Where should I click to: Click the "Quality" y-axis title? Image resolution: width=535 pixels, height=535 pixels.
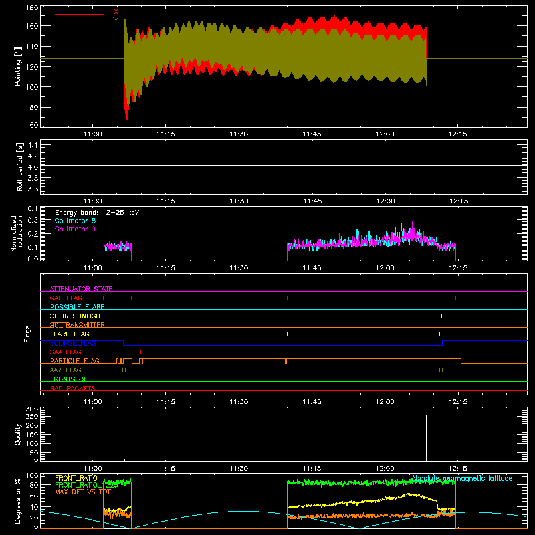point(18,434)
